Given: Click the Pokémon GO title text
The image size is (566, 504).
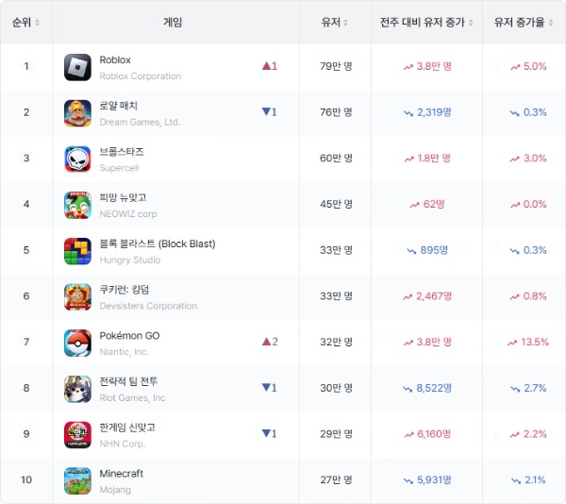Looking at the screenshot, I should click(x=129, y=336).
